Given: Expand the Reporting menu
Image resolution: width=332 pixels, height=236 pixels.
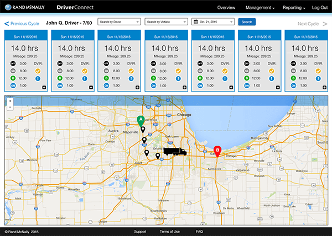Looking at the screenshot, I should point(294,8).
